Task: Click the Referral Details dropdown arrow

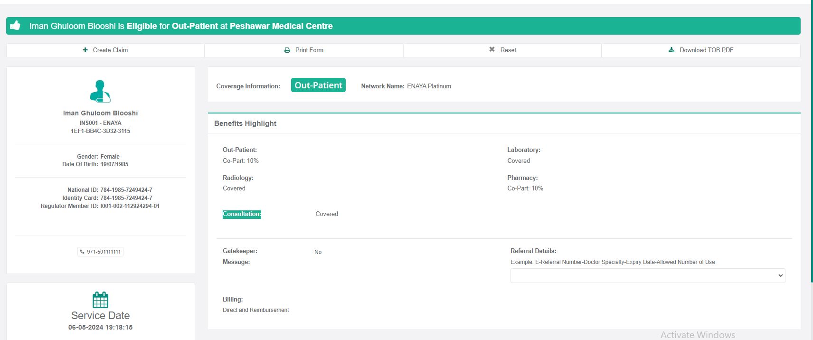Action: click(x=780, y=275)
